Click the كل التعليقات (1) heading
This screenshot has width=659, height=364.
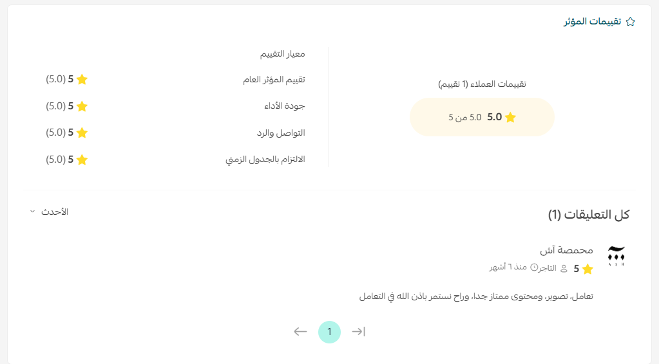588,215
